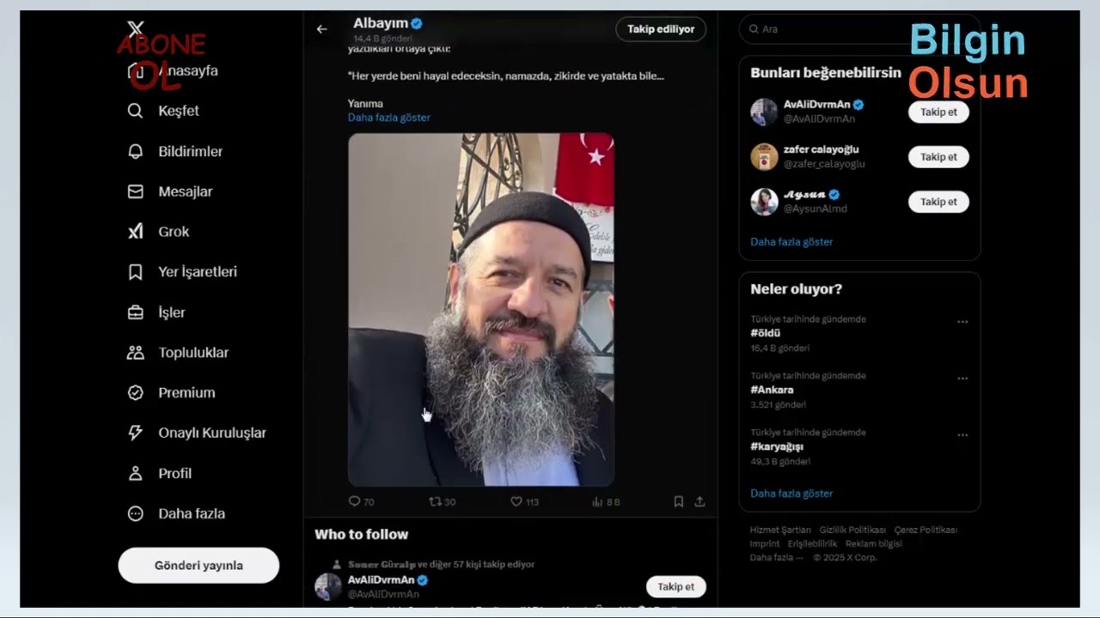View post analytics icon
The width and height of the screenshot is (1100, 618).
(597, 501)
